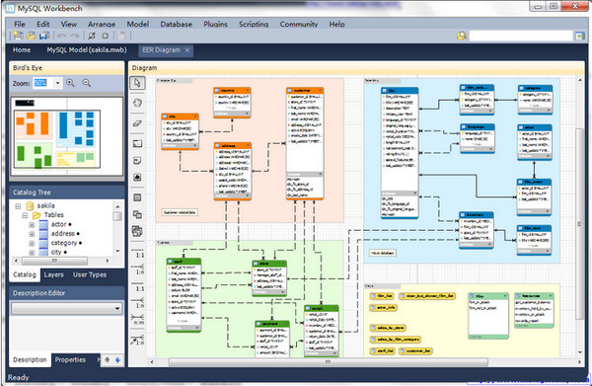Select the n:m relationship tool
Viewport: 592px width, 386px height.
[x=138, y=320]
